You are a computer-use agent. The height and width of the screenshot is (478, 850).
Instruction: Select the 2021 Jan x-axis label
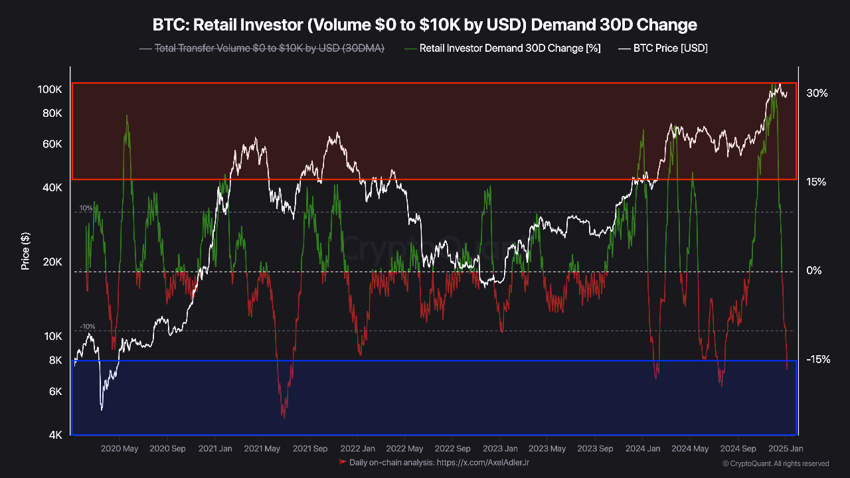coord(215,449)
